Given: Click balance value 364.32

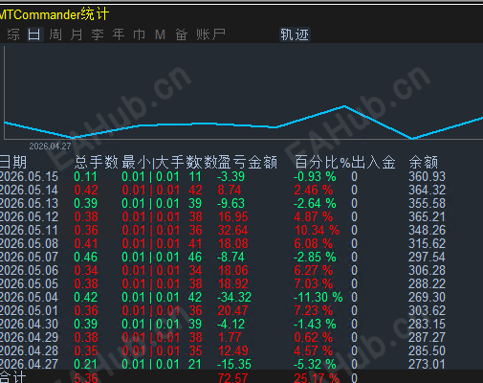Looking at the screenshot, I should click(x=427, y=190).
